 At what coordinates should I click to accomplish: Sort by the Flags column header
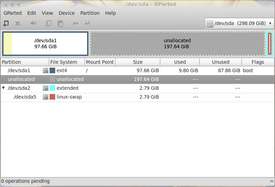[x=258, y=62]
